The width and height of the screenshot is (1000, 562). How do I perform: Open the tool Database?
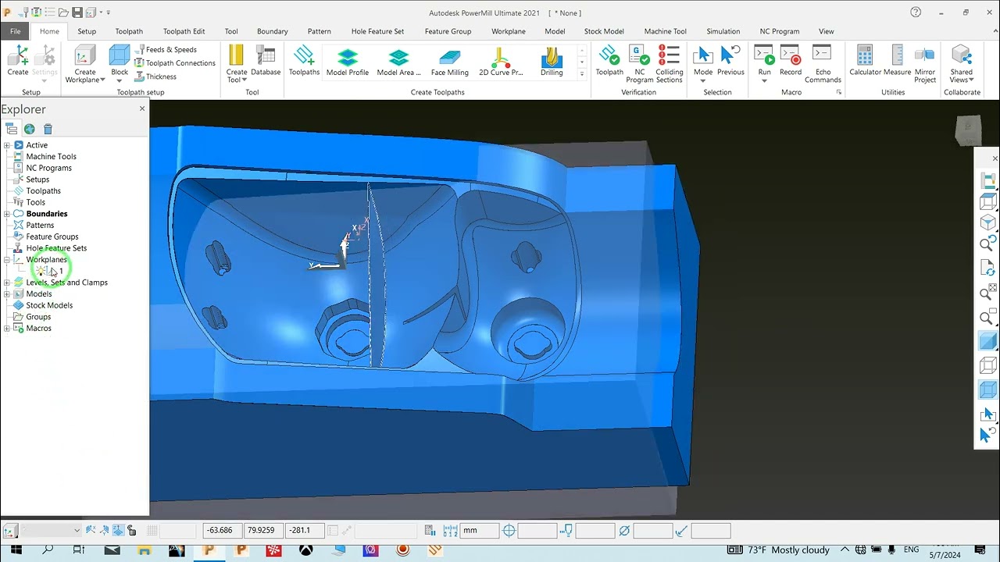pos(266,61)
